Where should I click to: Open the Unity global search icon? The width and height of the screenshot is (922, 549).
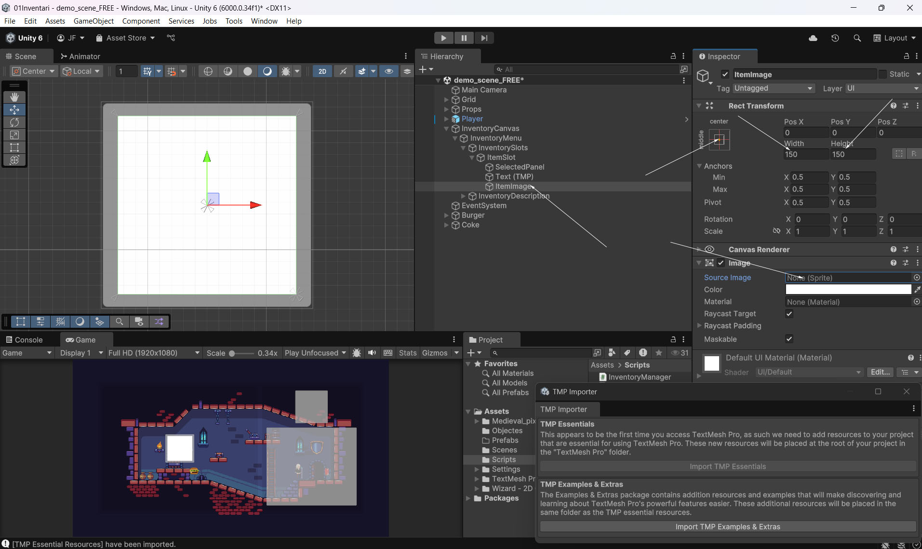point(857,38)
